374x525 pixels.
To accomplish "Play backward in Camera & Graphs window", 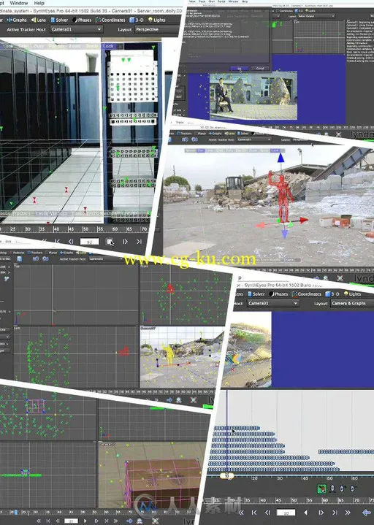I will pos(305,513).
